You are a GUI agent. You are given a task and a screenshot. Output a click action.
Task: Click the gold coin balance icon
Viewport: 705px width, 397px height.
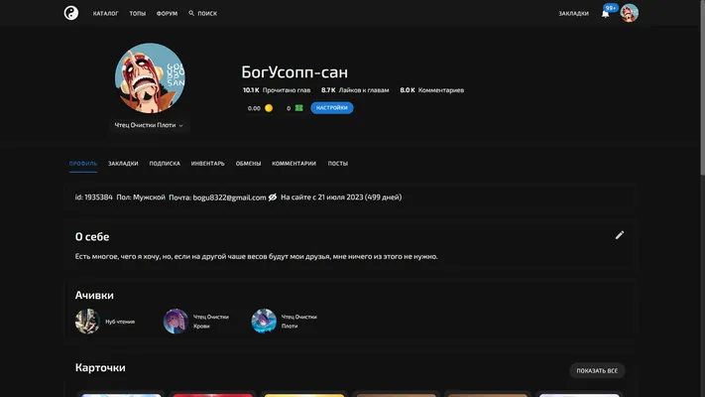(269, 108)
